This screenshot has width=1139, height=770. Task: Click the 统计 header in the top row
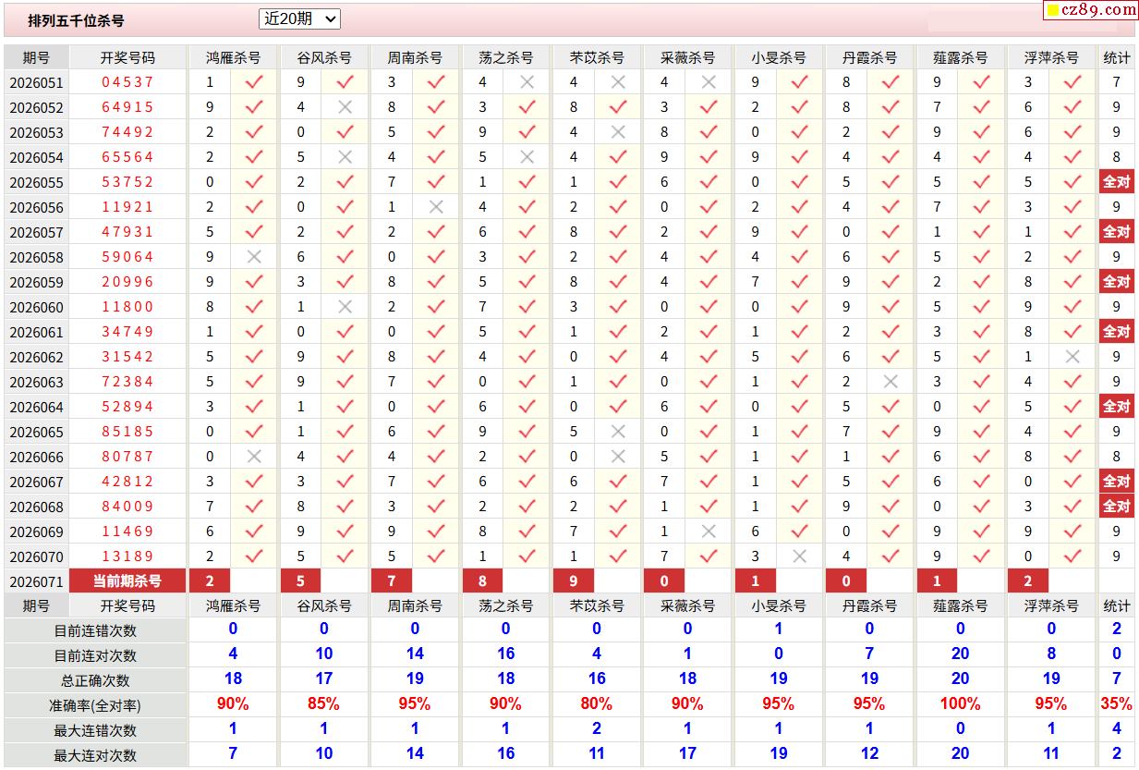pos(1117,57)
